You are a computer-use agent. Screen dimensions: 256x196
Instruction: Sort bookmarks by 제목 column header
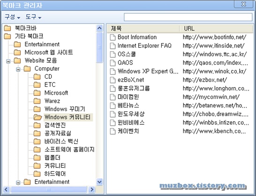tap(143, 29)
